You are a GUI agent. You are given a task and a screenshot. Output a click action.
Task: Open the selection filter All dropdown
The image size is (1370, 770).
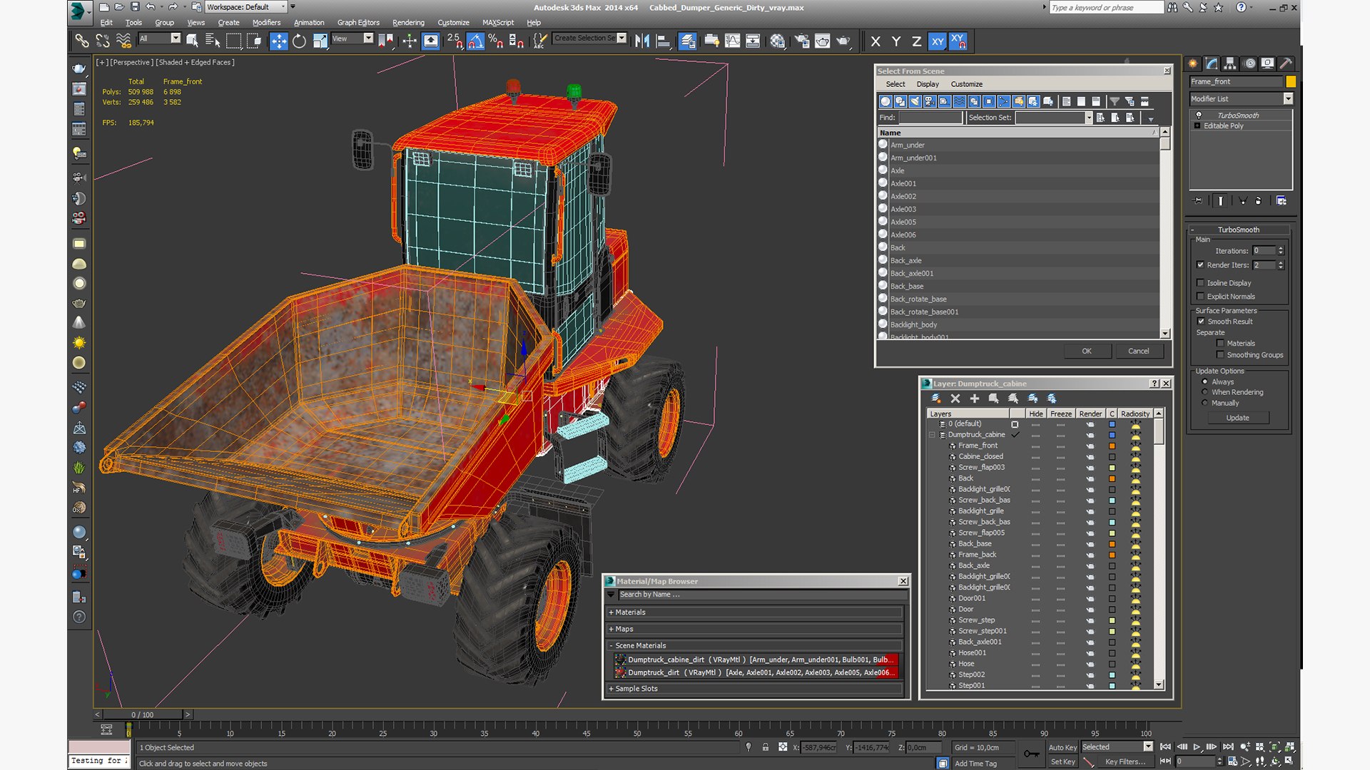pyautogui.click(x=176, y=38)
